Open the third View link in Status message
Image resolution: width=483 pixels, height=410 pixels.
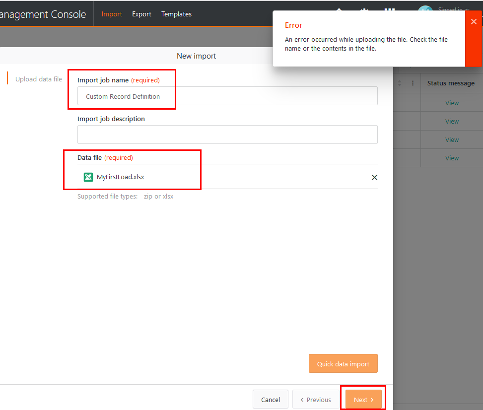click(x=452, y=140)
